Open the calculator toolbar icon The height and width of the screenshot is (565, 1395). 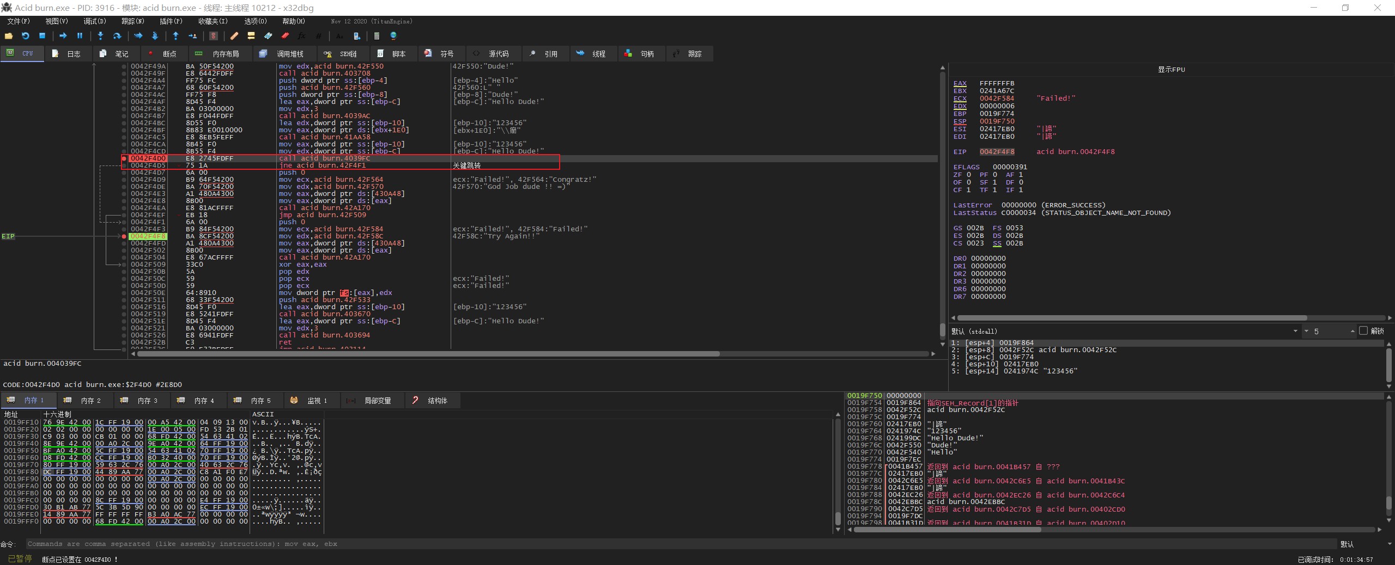click(x=376, y=36)
